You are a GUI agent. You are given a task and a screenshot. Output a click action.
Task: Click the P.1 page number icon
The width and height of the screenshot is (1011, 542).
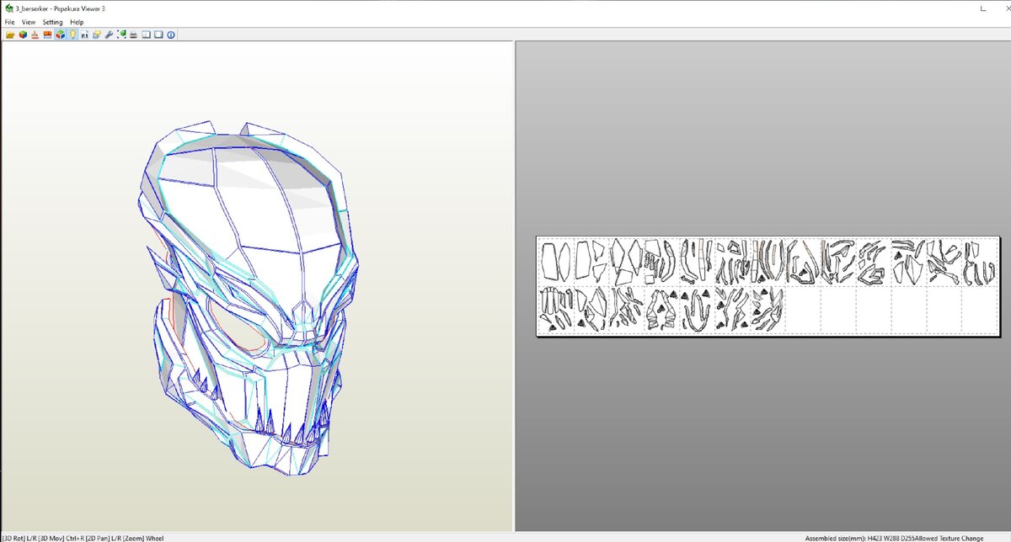pyautogui.click(x=85, y=35)
